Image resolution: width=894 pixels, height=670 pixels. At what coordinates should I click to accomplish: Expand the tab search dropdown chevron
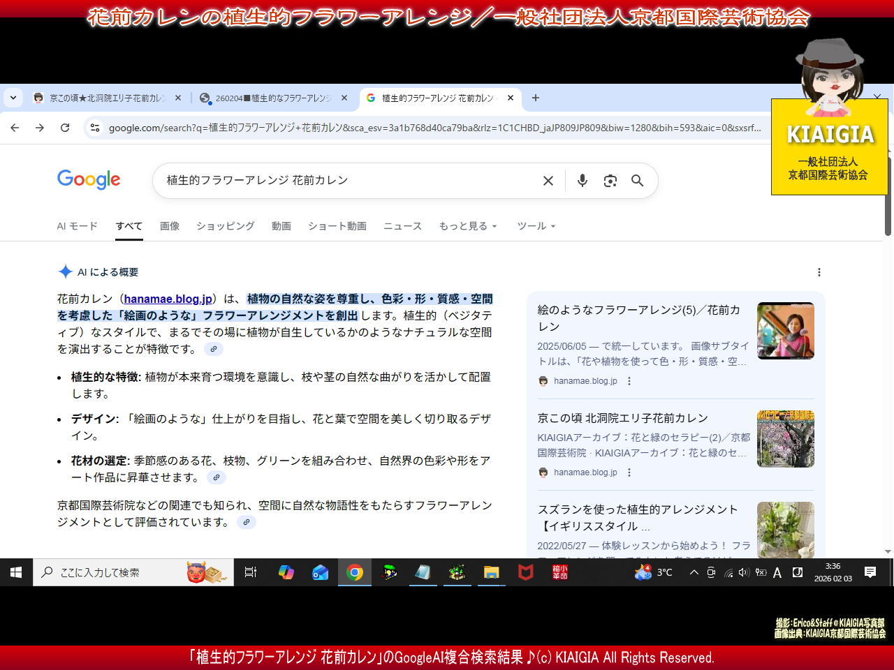click(13, 98)
